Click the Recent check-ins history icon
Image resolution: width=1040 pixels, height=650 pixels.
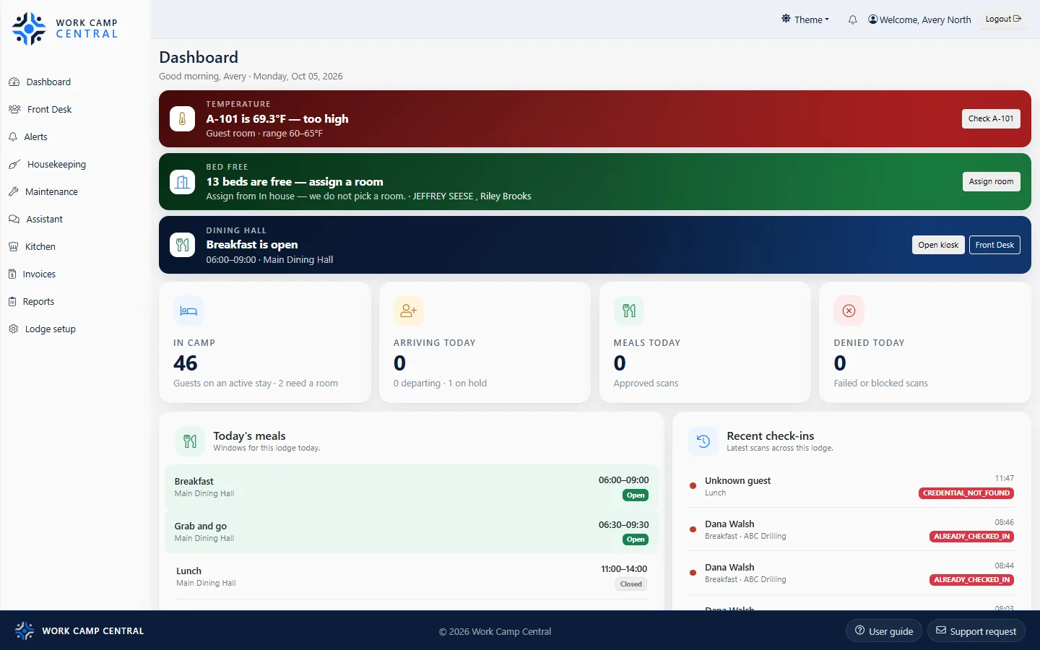pyautogui.click(x=703, y=441)
